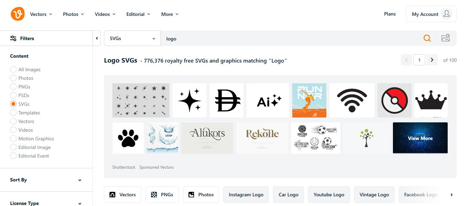Open the black paw print thumbnail
The height and width of the screenshot is (206, 465).
click(x=128, y=138)
